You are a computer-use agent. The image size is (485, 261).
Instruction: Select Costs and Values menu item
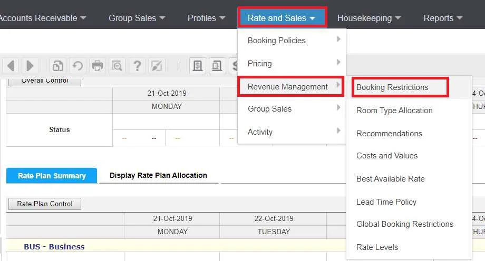point(409,156)
